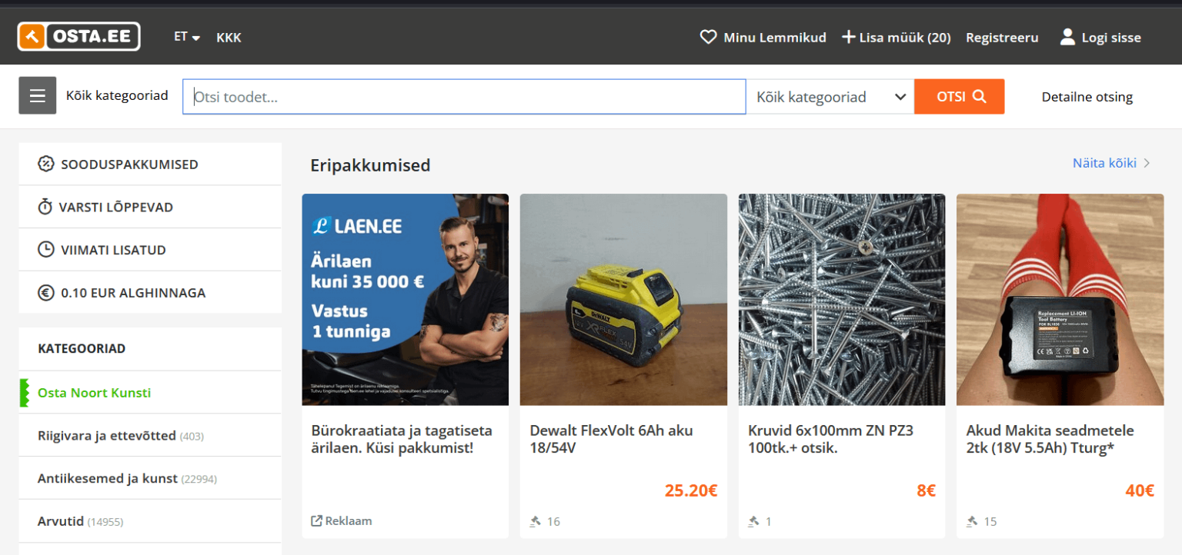
Task: Click the Eripakkumised heading
Action: 370,165
